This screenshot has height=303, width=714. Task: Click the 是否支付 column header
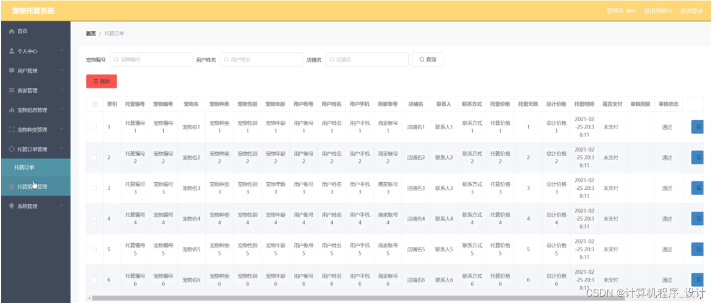tap(612, 104)
